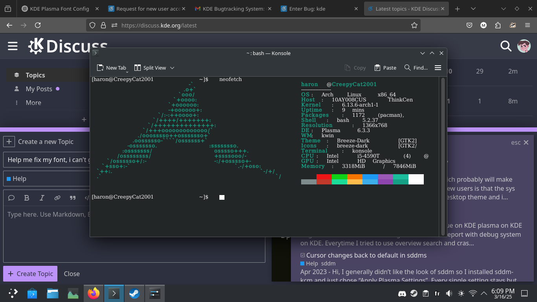Open Firefox list all tabs dropdown
537x302 pixels.
(473, 9)
